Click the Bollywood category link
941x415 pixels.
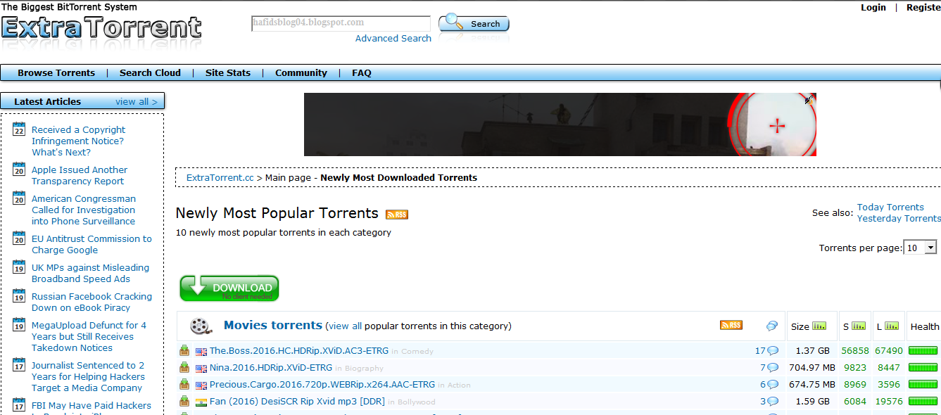[417, 402]
